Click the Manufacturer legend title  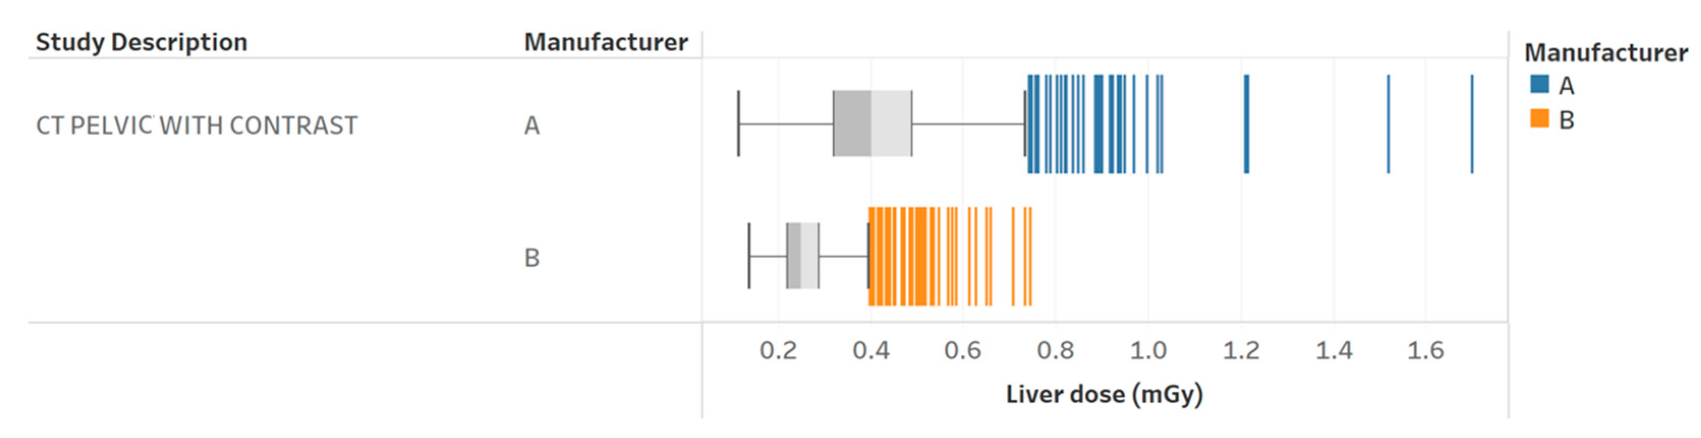(1605, 53)
